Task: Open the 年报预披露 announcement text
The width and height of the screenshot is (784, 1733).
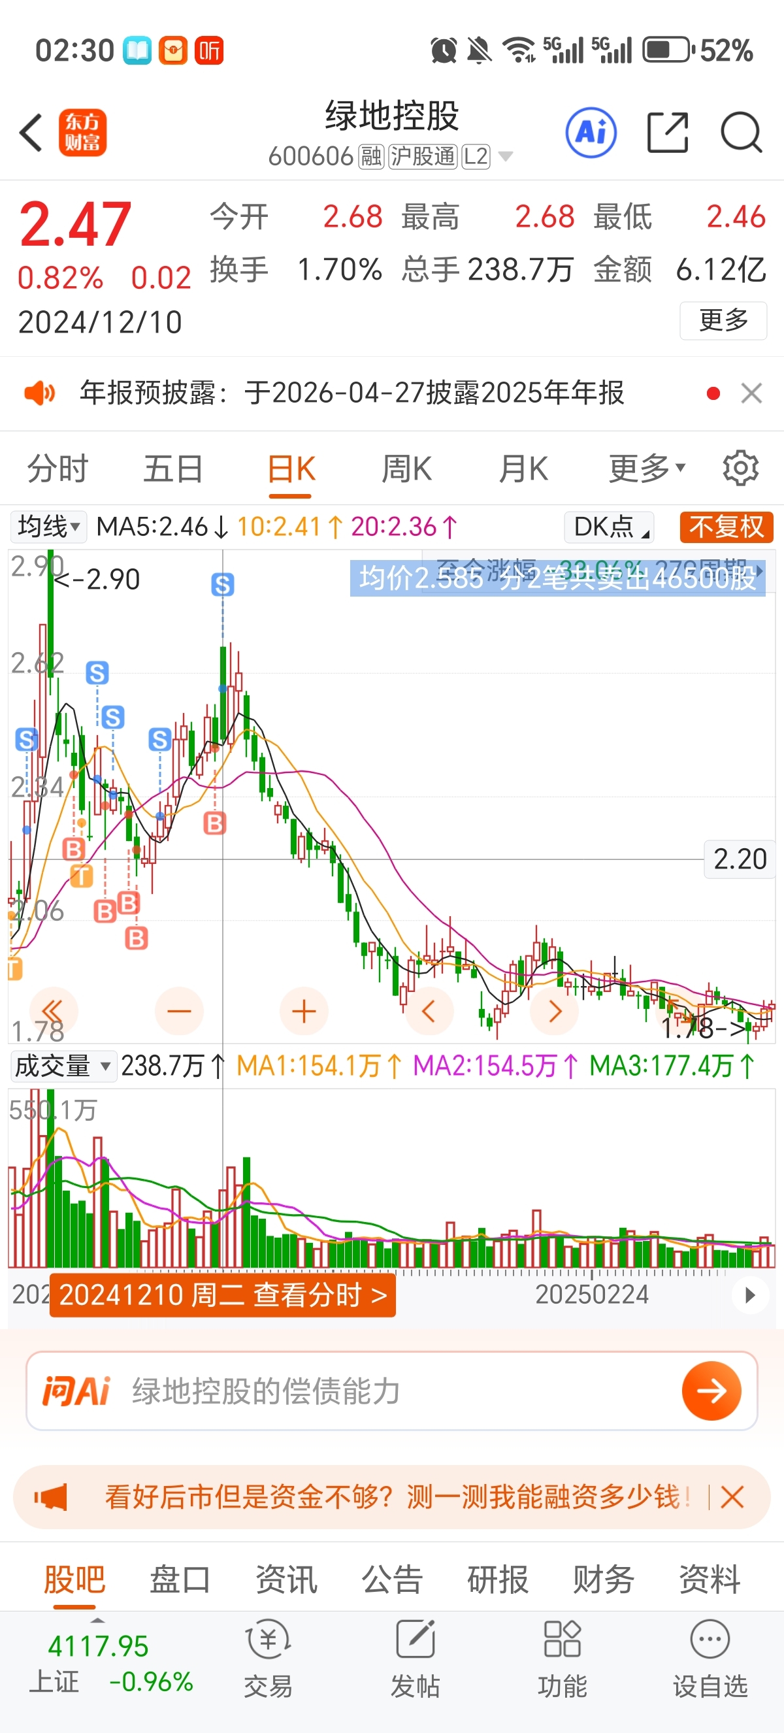Action: [x=351, y=393]
